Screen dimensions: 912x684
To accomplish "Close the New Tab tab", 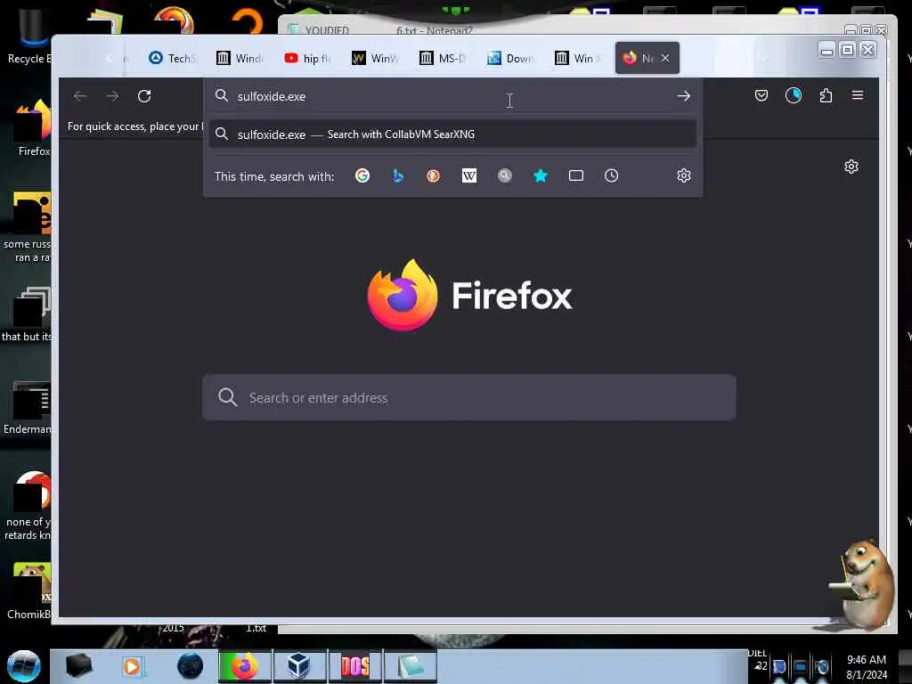I will click(665, 58).
